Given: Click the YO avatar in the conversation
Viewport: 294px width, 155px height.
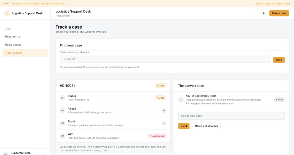Looking at the screenshot, I should pyautogui.click(x=181, y=99).
